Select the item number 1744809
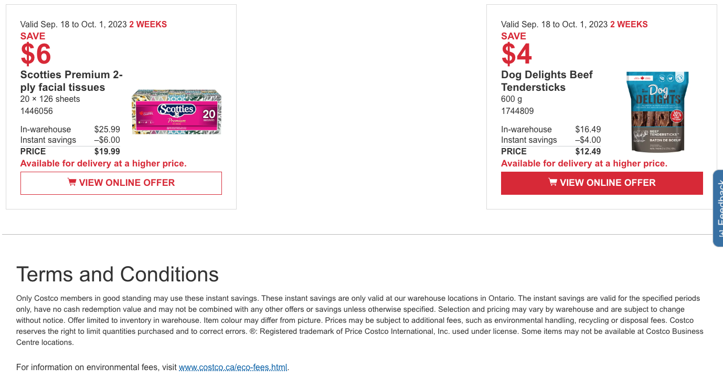723x378 pixels. (x=517, y=111)
